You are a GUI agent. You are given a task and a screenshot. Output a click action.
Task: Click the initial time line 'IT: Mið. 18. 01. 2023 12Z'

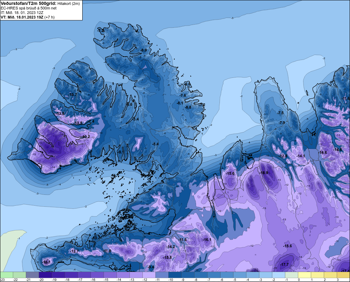(22, 13)
